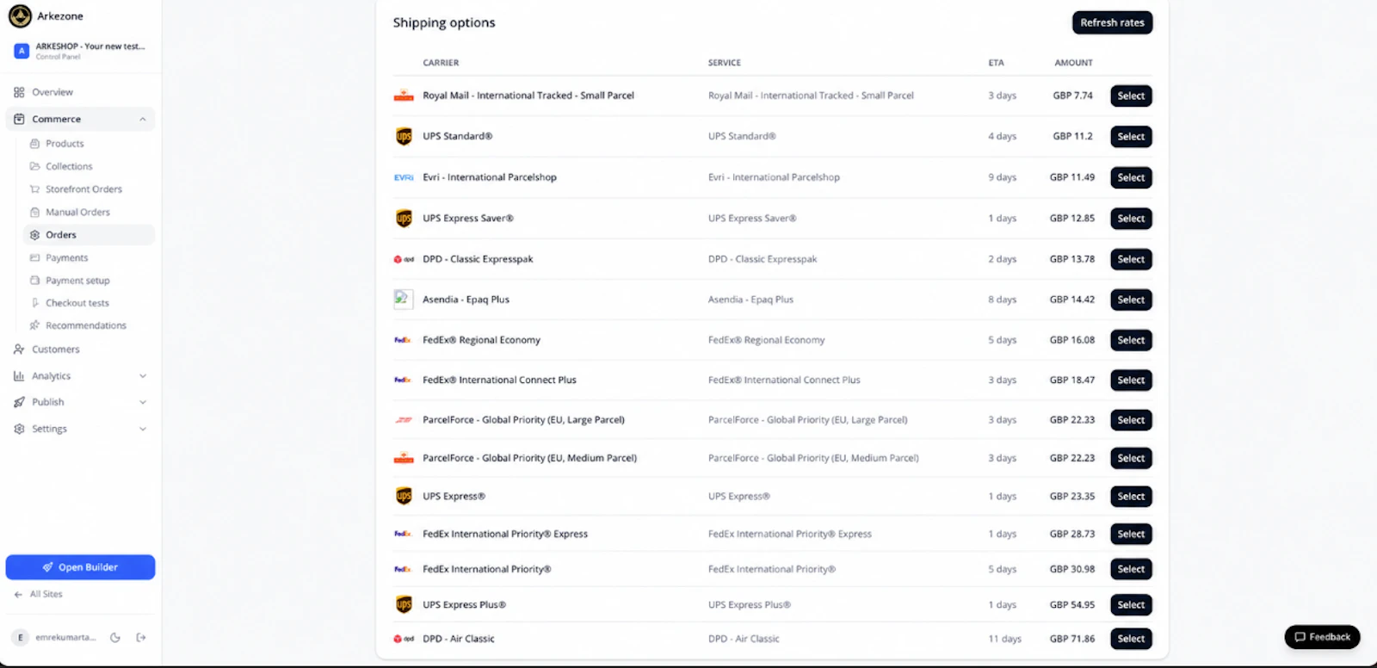Click the Overview grid icon
This screenshot has height=668, width=1377.
coord(19,92)
